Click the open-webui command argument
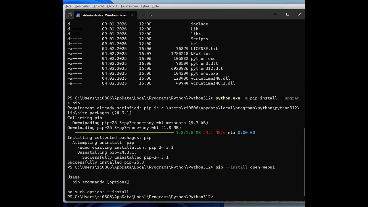This screenshot has height=207, width=368. coord(262,167)
